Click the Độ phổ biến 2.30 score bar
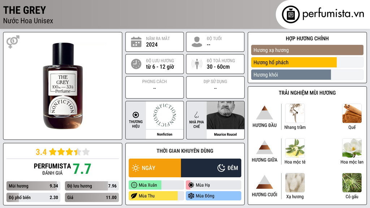370x208 pixels. click(33, 198)
